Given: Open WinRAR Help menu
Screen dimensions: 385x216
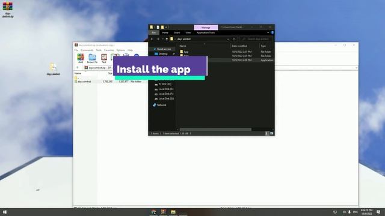Looking at the screenshot, I should tap(130, 50).
